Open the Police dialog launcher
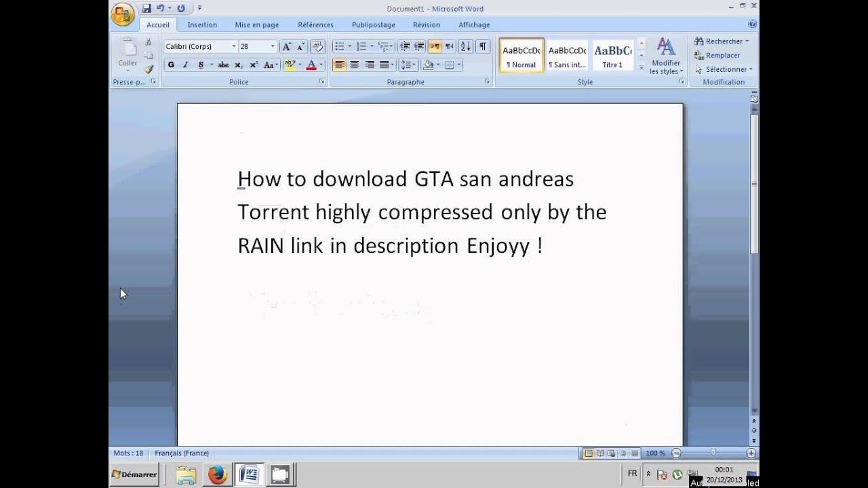 coord(321,81)
